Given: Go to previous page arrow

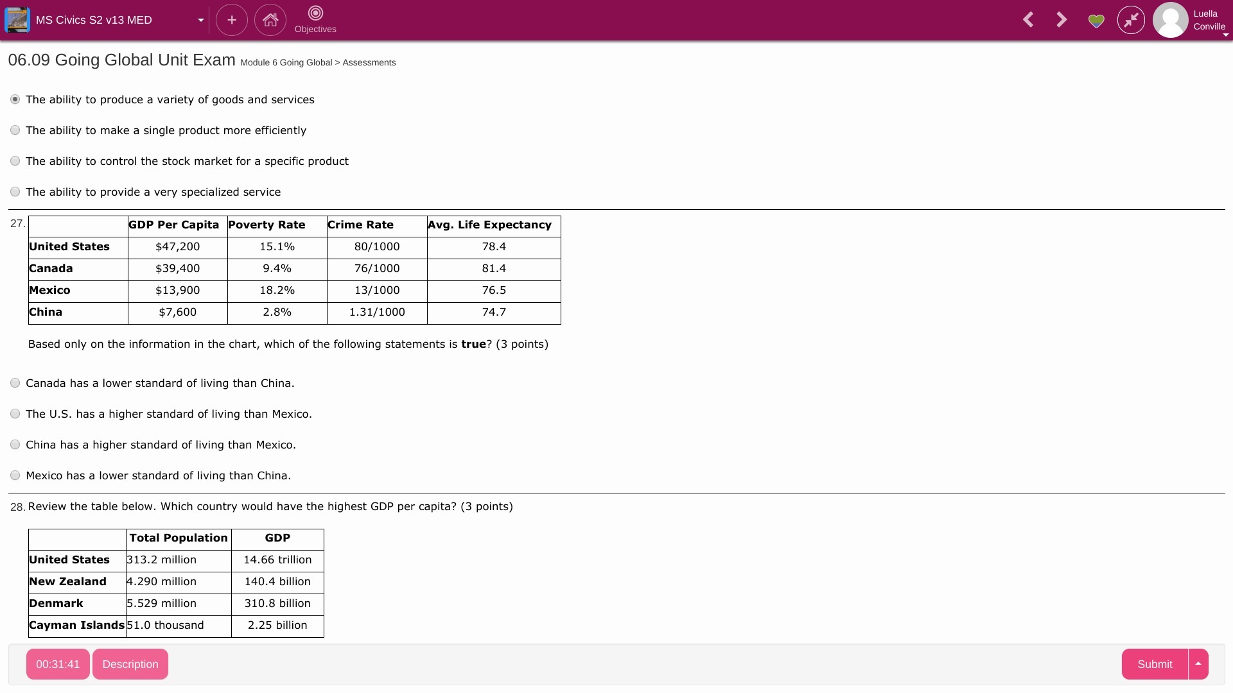Looking at the screenshot, I should tap(1028, 20).
